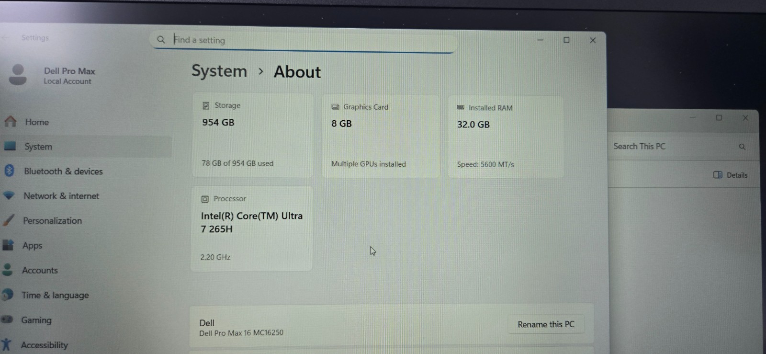This screenshot has width=766, height=354.
Task: Click the Rename this PC button
Action: tap(546, 324)
